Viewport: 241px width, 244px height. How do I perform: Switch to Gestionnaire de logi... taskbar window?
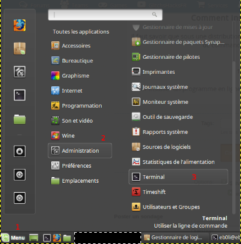[x=176, y=238]
